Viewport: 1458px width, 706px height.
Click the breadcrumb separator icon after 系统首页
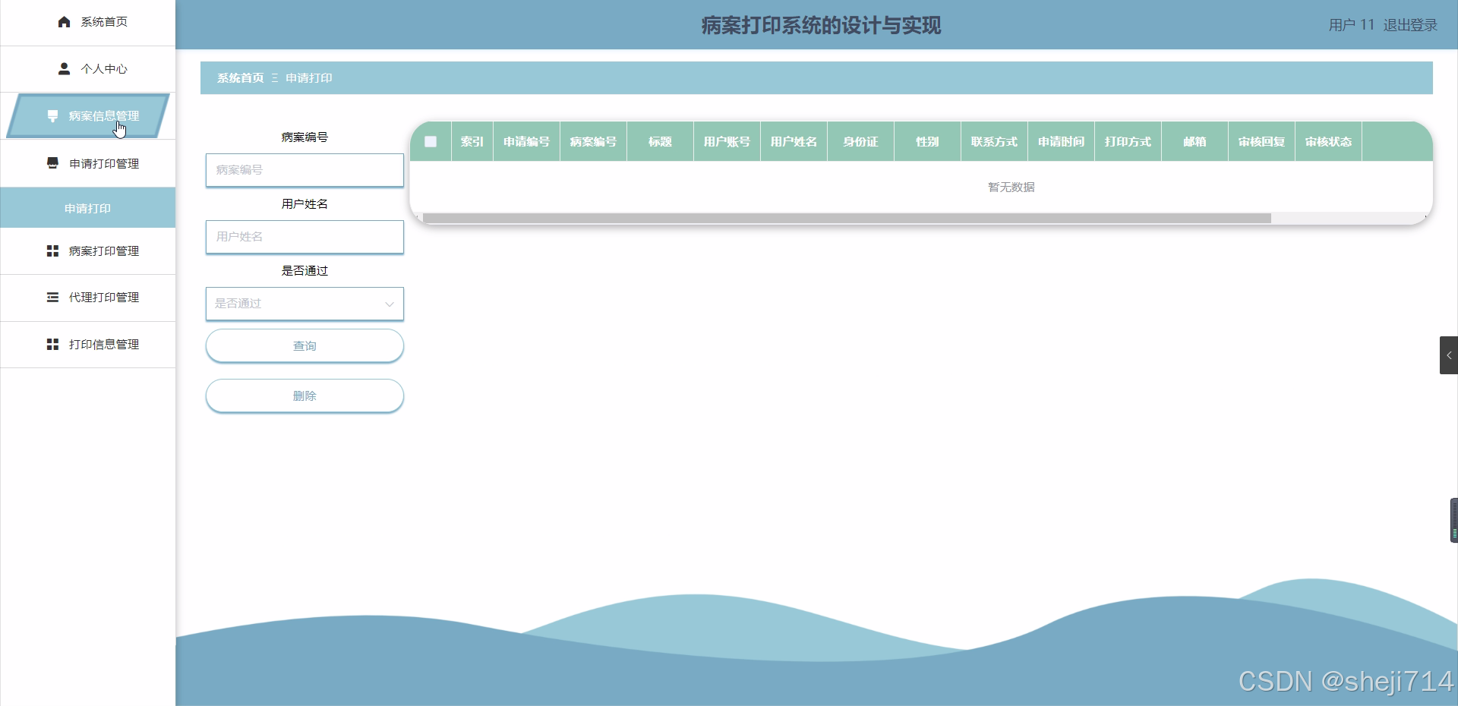coord(274,77)
